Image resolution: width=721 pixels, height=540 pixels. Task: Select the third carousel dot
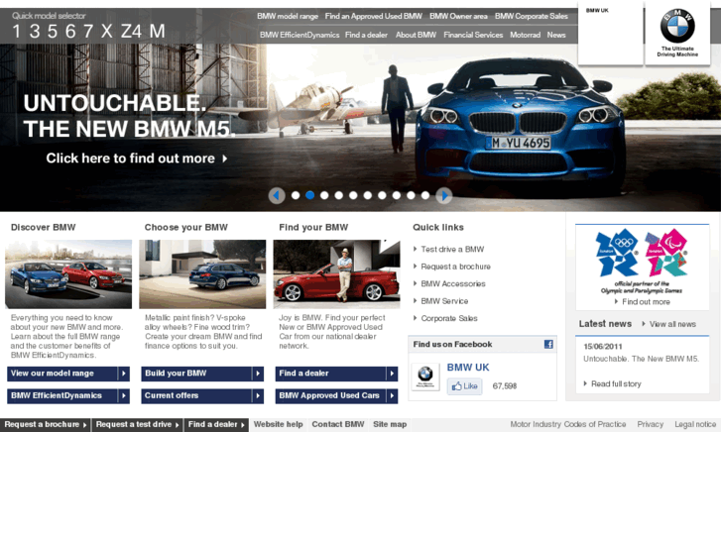click(324, 195)
